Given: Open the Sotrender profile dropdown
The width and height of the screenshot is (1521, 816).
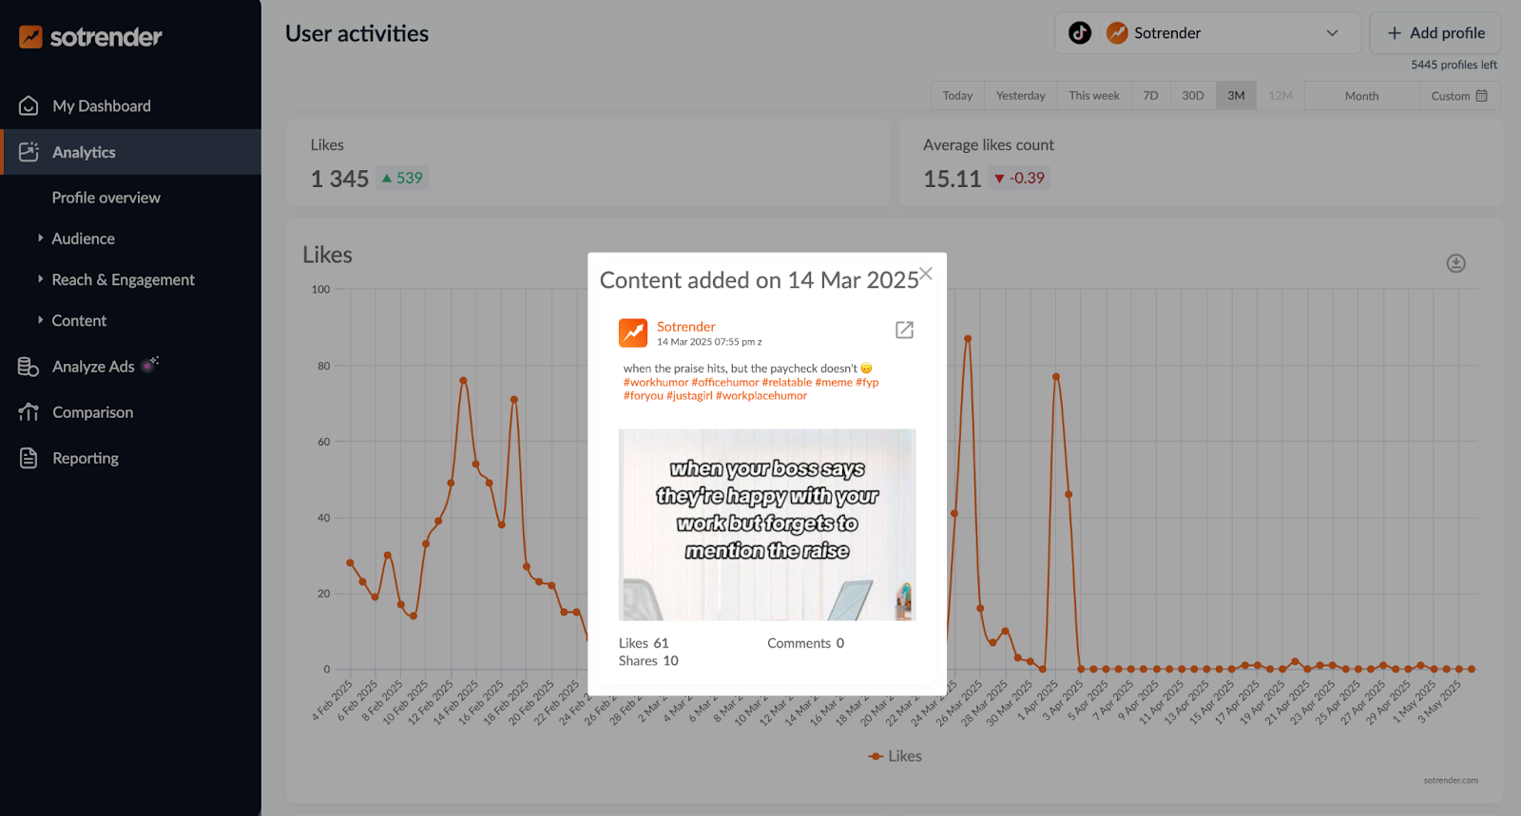Looking at the screenshot, I should pos(1331,33).
